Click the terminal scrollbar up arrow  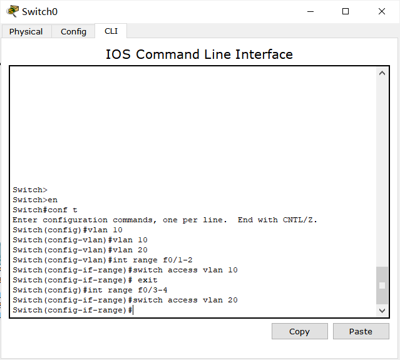pyautogui.click(x=382, y=74)
